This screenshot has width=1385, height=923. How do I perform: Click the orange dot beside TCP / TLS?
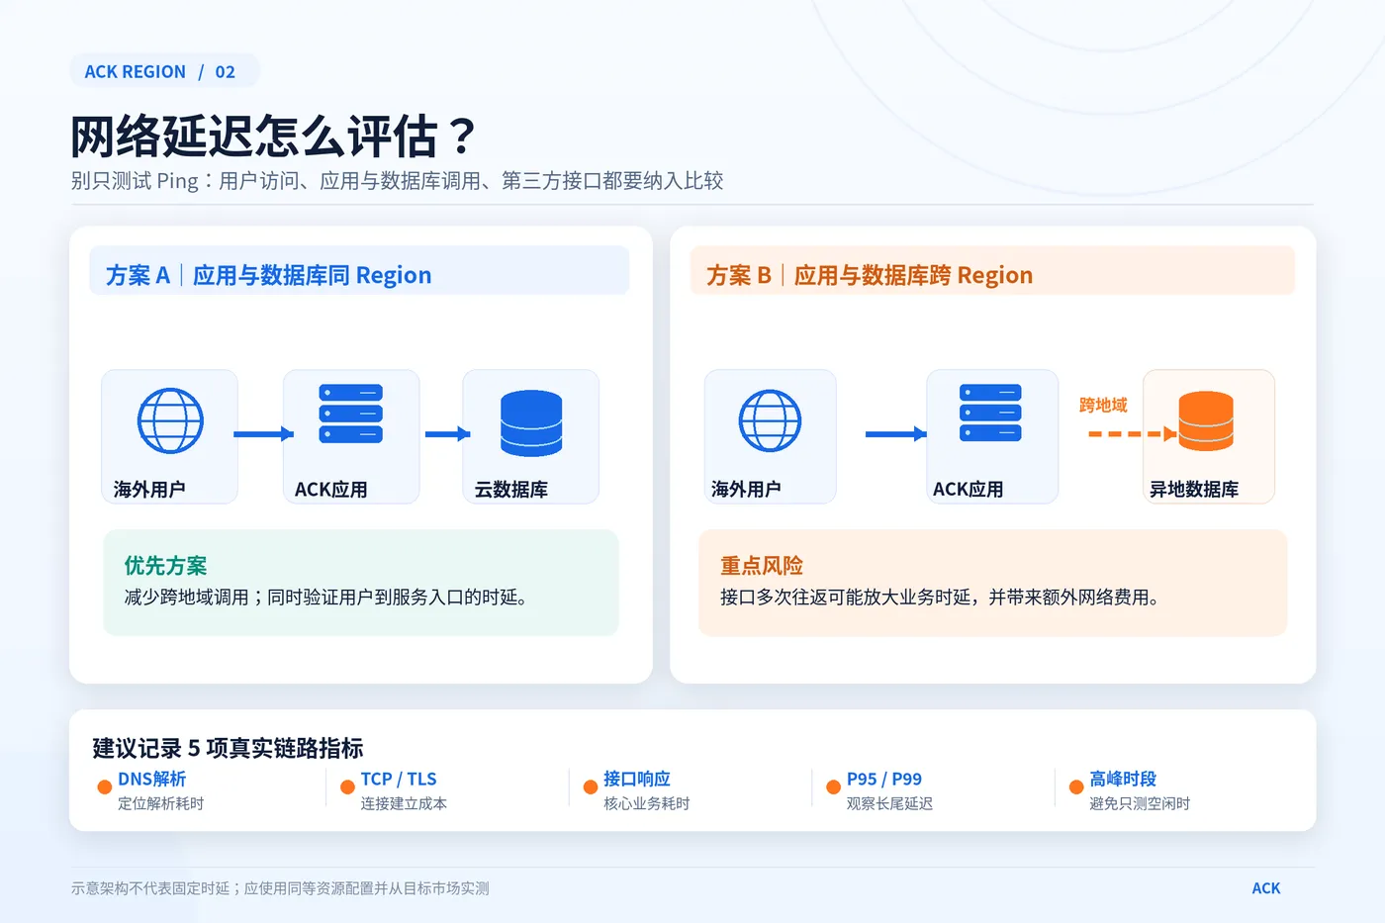point(347,787)
